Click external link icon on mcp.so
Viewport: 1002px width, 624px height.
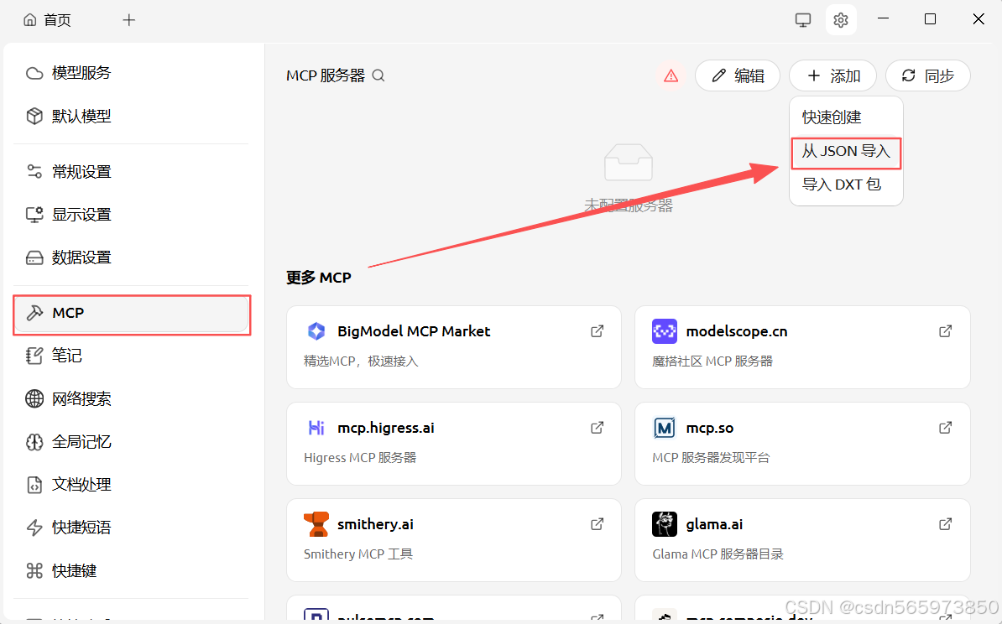pos(945,427)
